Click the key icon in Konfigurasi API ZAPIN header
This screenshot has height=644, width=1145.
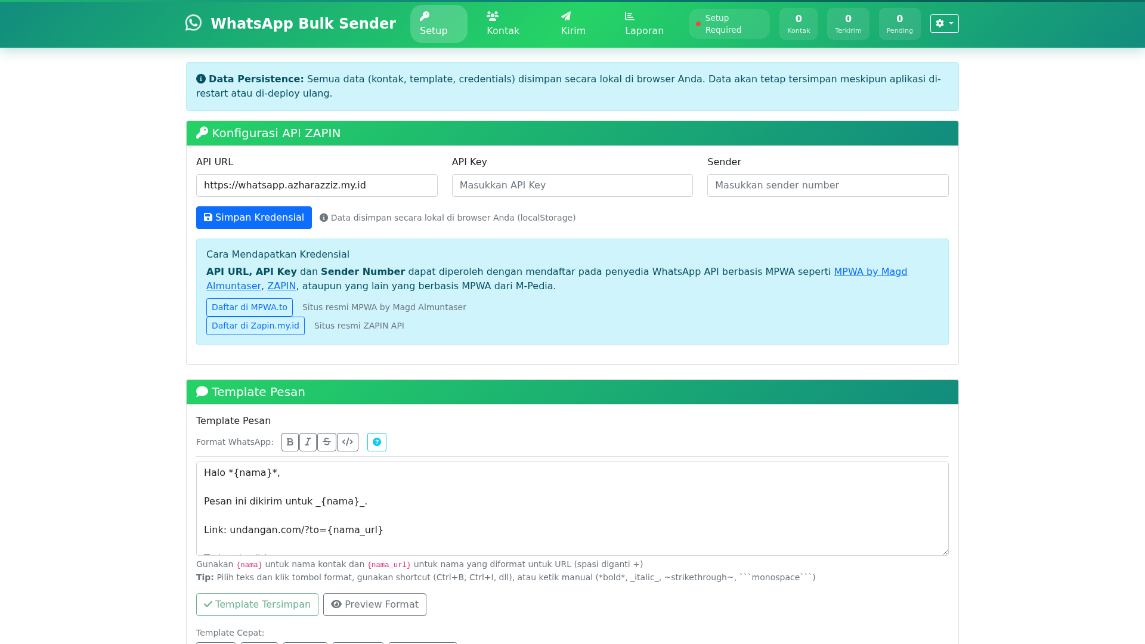click(202, 133)
